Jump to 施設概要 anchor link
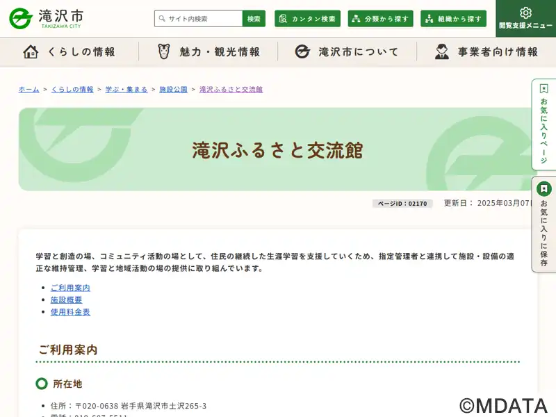This screenshot has width=556, height=417. [66, 300]
